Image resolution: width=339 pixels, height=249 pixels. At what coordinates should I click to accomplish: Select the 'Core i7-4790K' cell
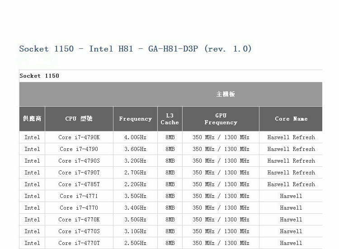(x=79, y=137)
